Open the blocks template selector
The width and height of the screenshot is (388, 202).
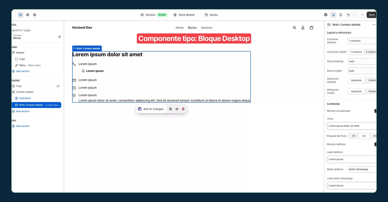tap(211, 15)
